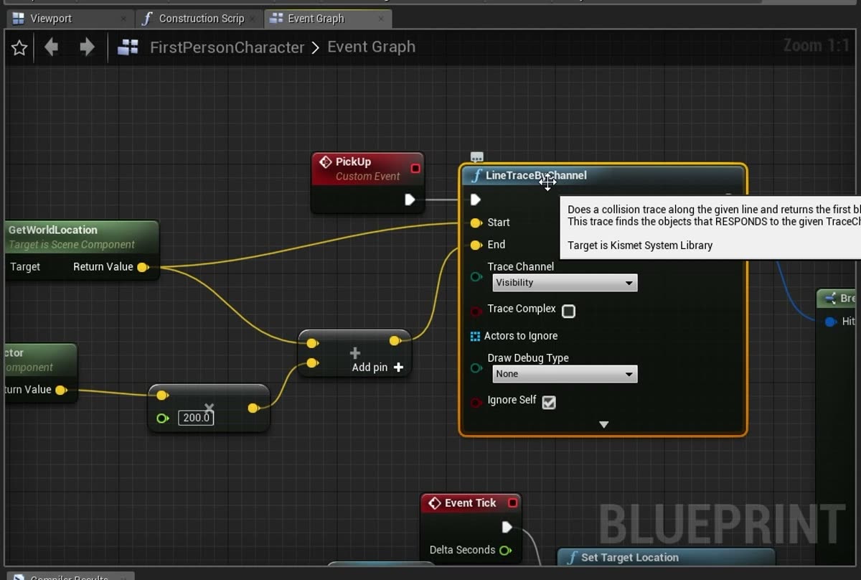Go forward with the right arrow

pos(87,47)
